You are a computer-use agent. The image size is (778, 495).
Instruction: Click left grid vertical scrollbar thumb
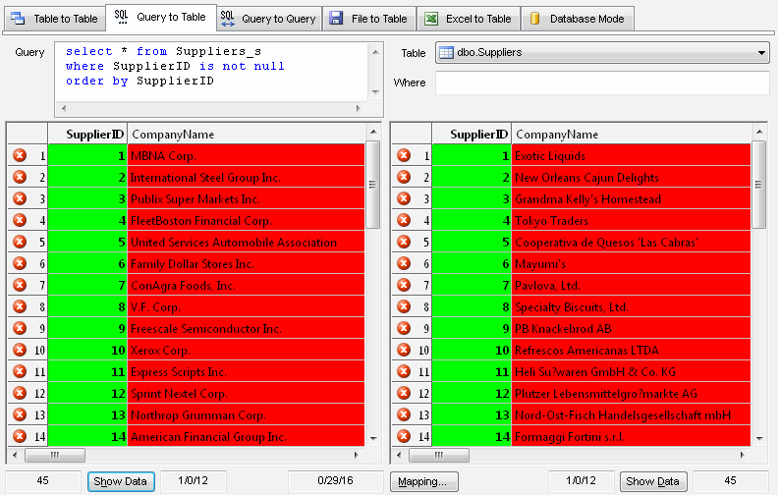[373, 185]
